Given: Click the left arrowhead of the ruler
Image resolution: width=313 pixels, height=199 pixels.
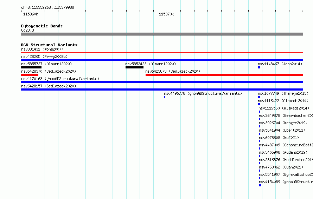Looking at the screenshot, I should [x=22, y=11].
